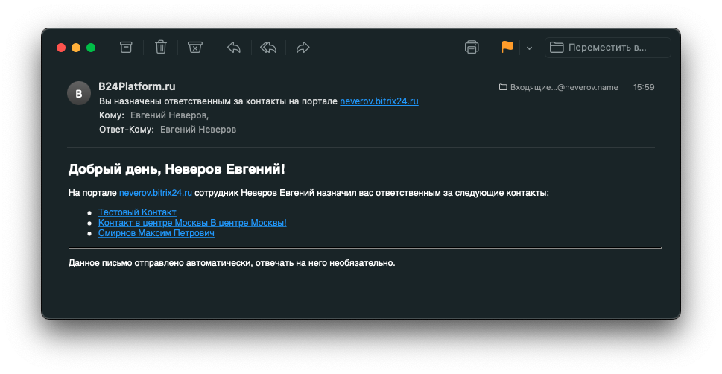Open neverov.bitrix24.ru link in message body
Image resolution: width=722 pixels, height=374 pixels.
point(156,193)
